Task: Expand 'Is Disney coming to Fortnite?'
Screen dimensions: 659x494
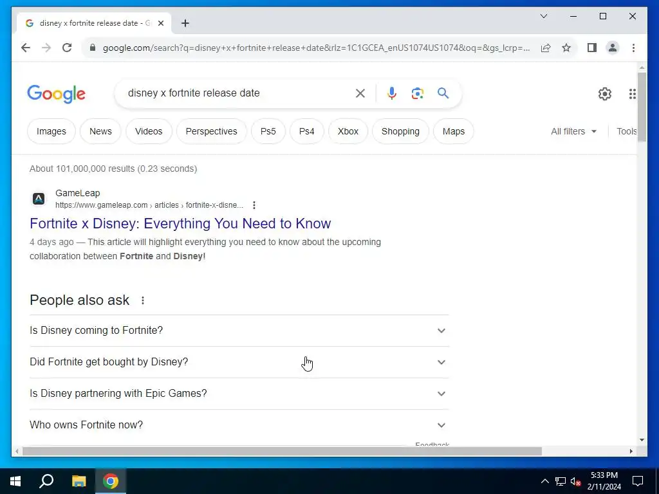Action: [239, 331]
